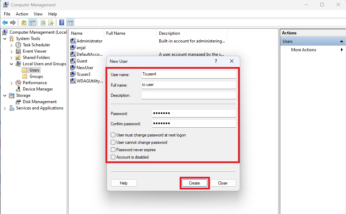Open More Actions submenu in Actions pane

[x=304, y=50]
